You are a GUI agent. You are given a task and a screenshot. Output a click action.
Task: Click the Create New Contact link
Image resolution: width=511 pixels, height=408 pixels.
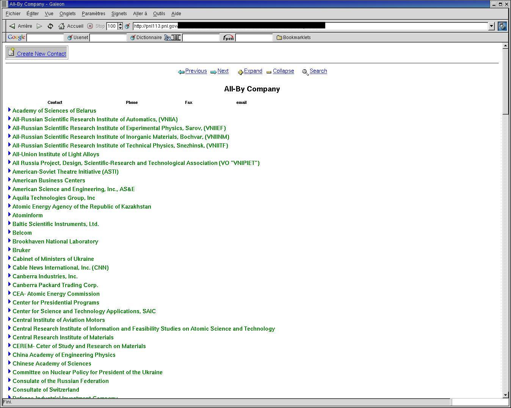tap(41, 54)
